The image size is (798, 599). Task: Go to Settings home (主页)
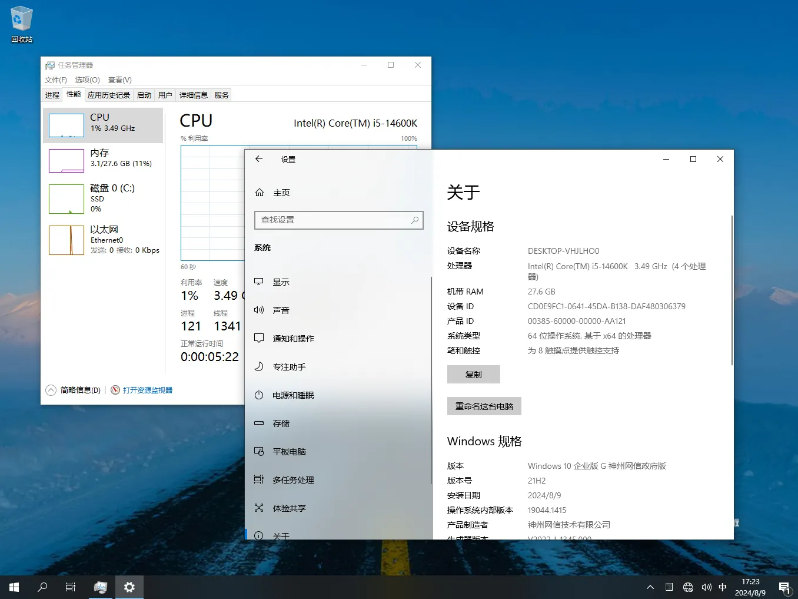pyautogui.click(x=282, y=192)
